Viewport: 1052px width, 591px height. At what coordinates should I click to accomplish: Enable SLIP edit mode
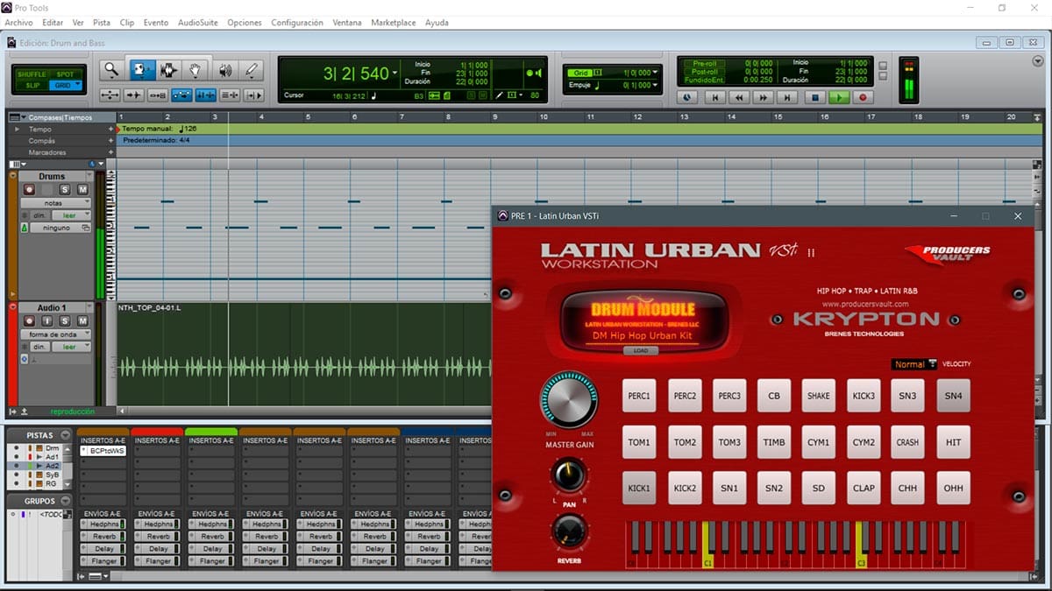point(32,85)
